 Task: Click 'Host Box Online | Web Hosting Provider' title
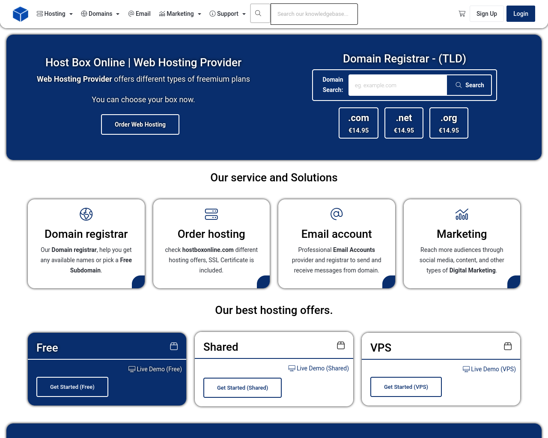143,62
